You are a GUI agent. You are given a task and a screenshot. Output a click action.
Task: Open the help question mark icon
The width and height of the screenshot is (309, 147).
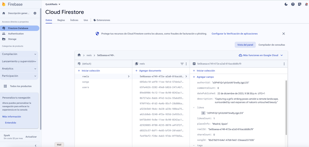coord(293,4)
